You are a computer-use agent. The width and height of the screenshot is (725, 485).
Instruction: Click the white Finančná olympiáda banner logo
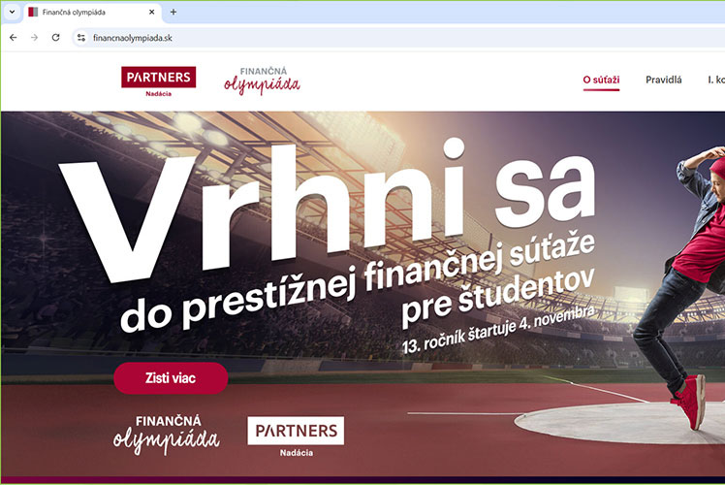click(167, 435)
